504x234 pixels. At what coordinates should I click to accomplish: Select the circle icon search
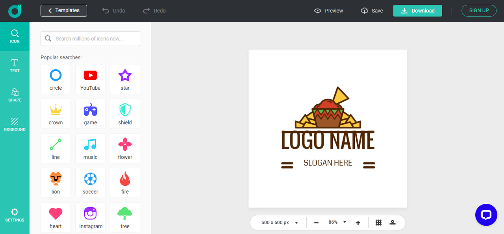tap(56, 79)
